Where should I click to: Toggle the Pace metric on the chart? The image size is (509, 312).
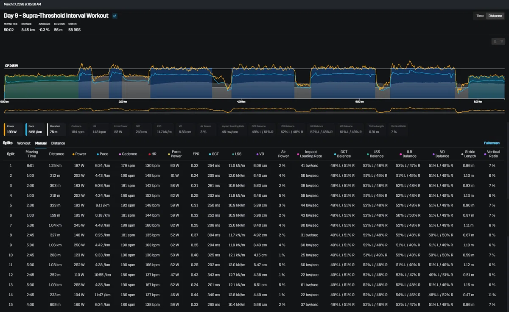(x=35, y=129)
